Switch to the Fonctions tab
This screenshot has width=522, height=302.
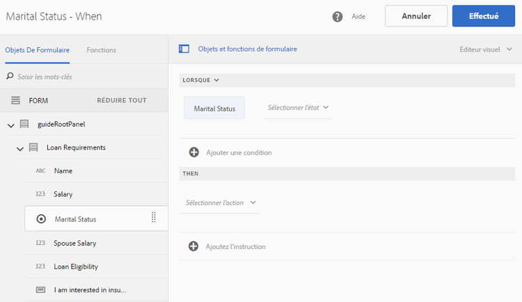pyautogui.click(x=101, y=50)
